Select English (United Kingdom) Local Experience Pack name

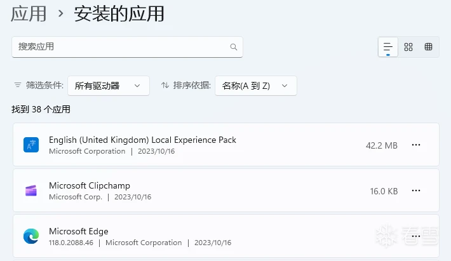pyautogui.click(x=142, y=140)
